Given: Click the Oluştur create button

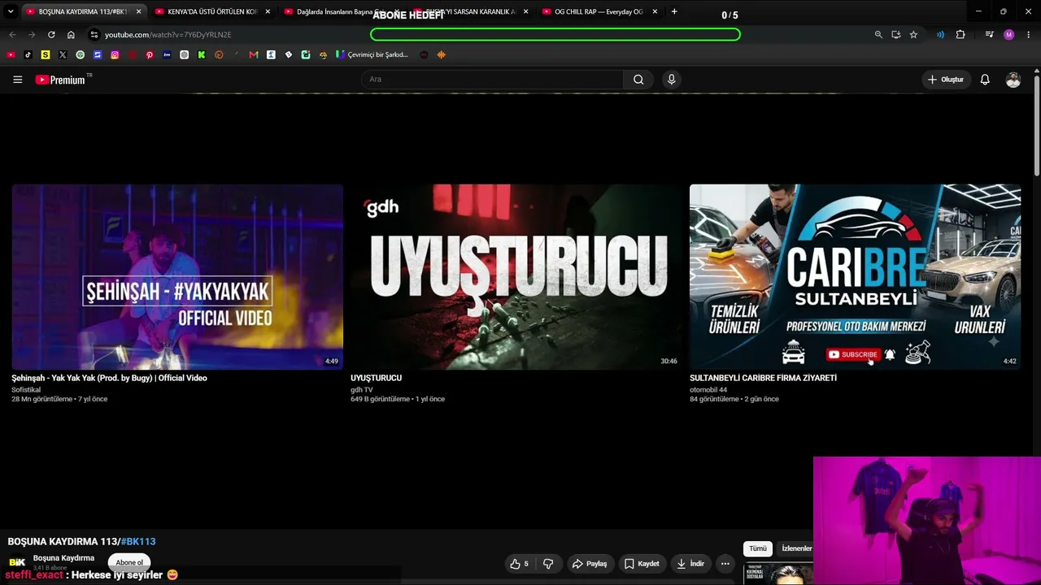Looking at the screenshot, I should click(946, 80).
